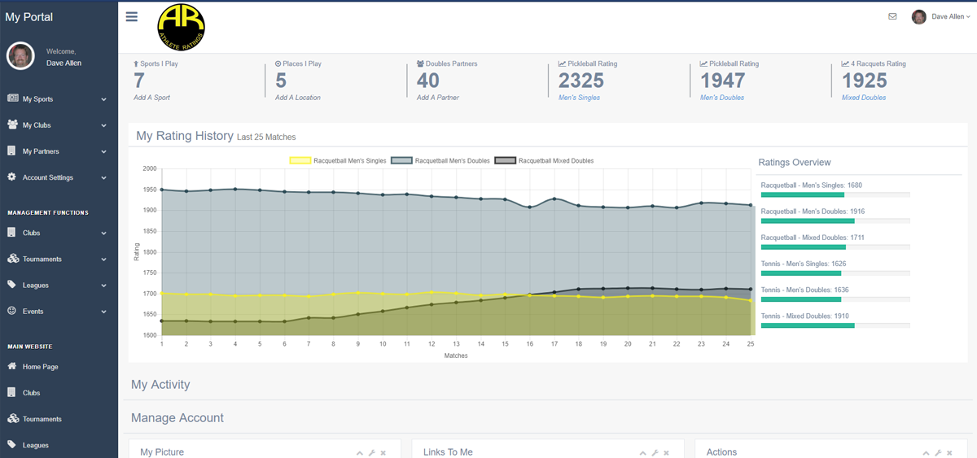
Task: Open the mail envelope icon
Action: tap(892, 16)
